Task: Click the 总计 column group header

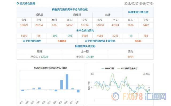Action: (108, 15)
